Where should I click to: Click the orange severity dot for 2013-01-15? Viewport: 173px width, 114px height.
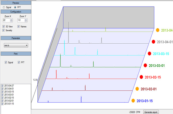click(x=133, y=101)
